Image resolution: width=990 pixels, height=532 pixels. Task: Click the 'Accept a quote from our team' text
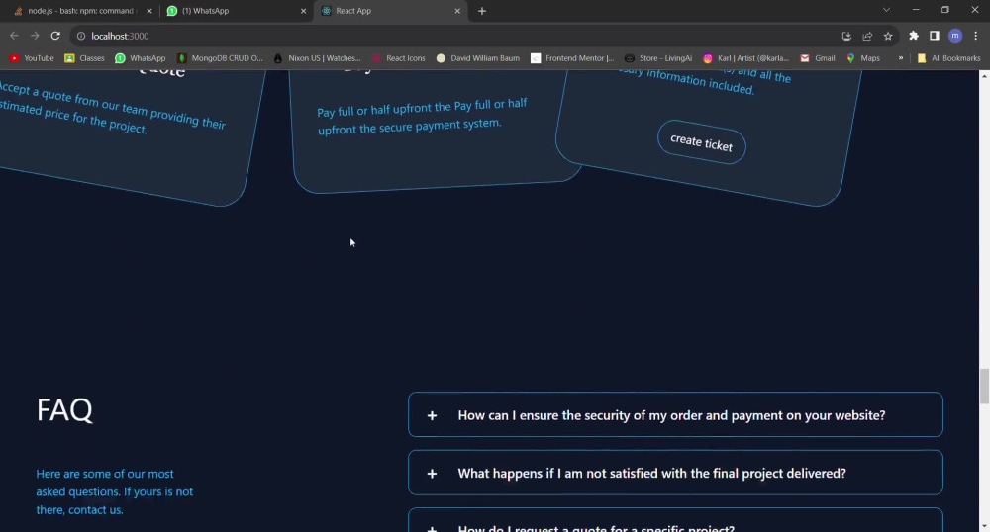pos(111,108)
